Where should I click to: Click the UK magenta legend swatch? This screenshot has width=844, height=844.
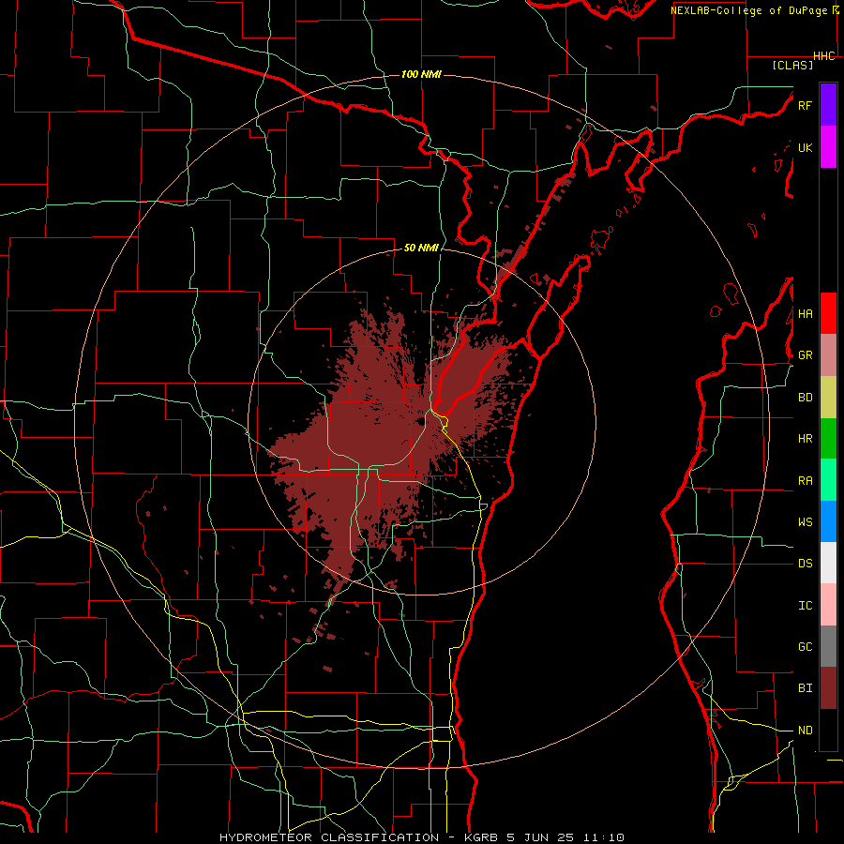pyautogui.click(x=828, y=147)
